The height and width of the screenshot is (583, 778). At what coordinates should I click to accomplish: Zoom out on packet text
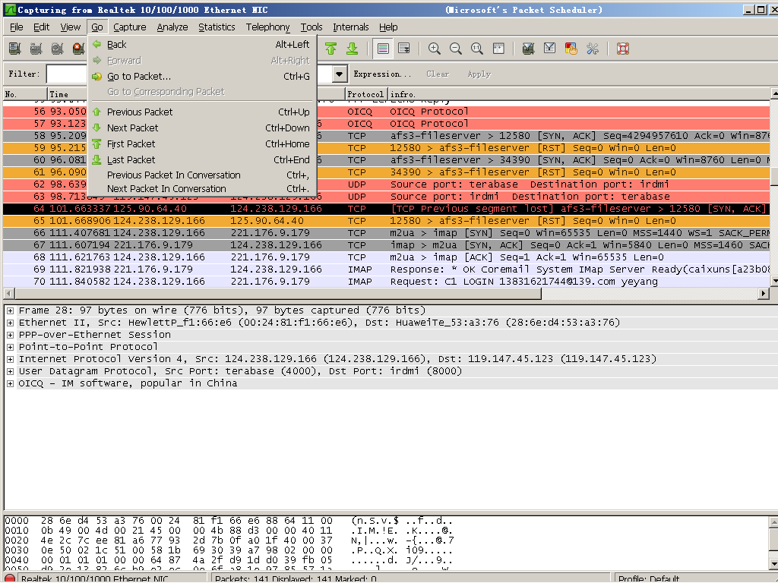456,49
